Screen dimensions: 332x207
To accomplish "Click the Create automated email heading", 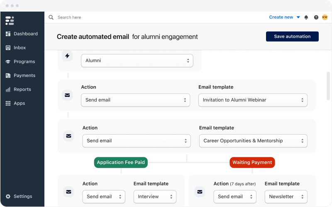I will (x=93, y=37).
